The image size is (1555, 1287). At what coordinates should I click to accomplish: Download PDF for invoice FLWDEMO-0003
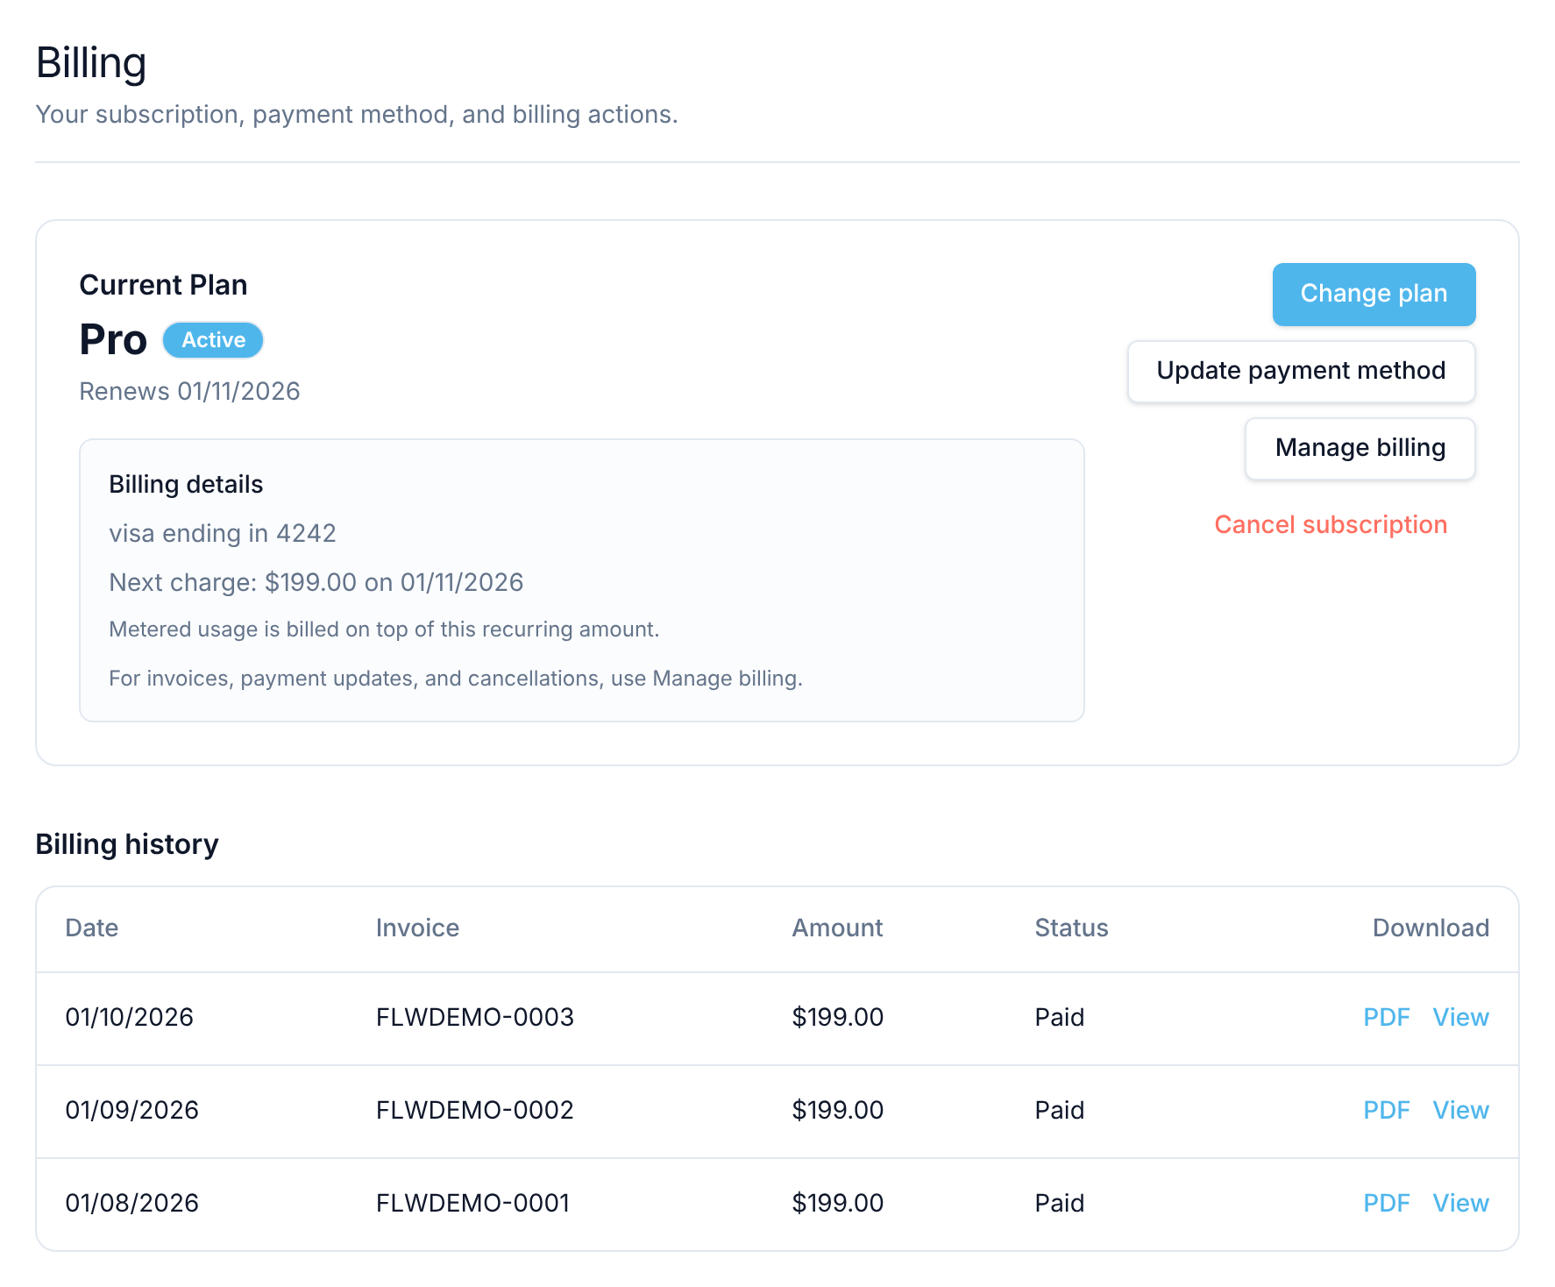coord(1386,1017)
